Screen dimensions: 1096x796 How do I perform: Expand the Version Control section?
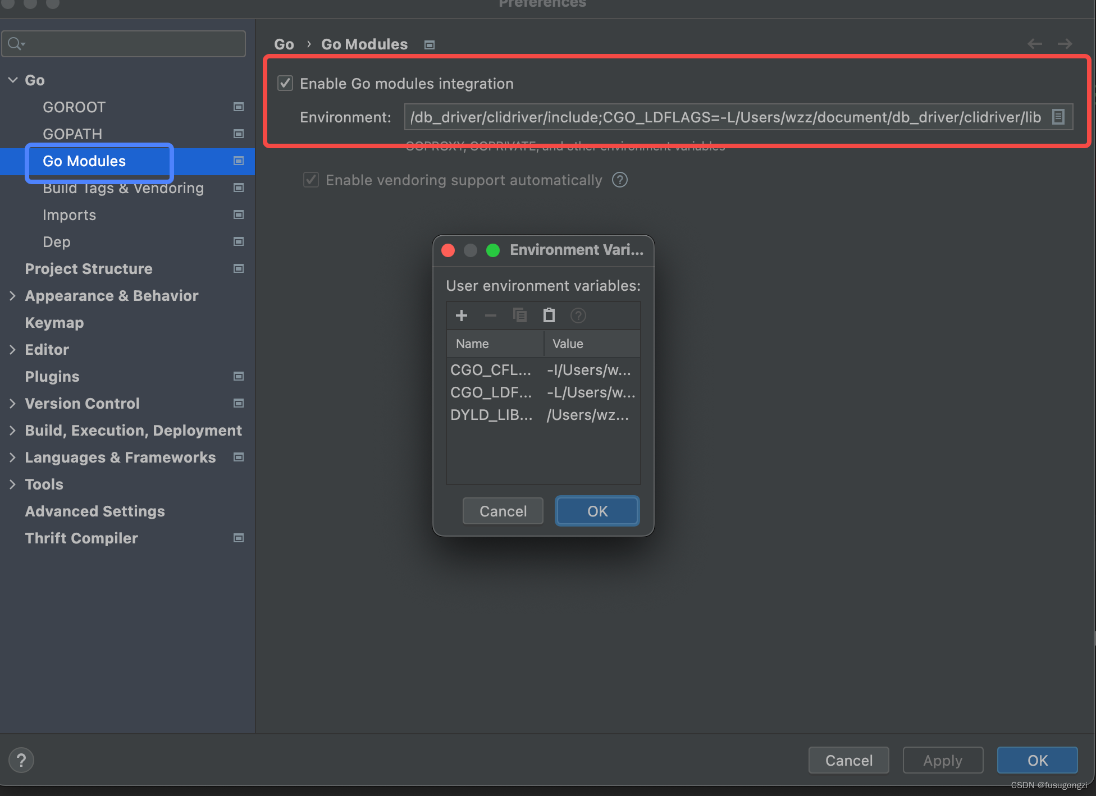click(13, 403)
